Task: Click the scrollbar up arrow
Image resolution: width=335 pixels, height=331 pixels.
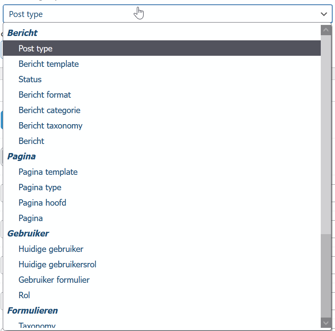Action: coord(326,30)
